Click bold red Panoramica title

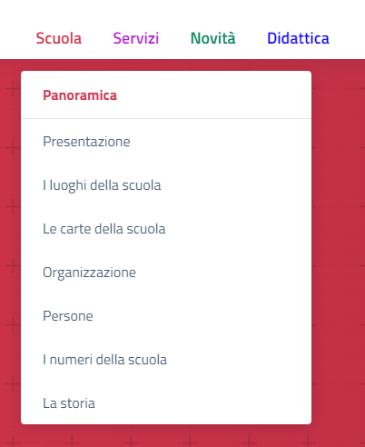[80, 95]
